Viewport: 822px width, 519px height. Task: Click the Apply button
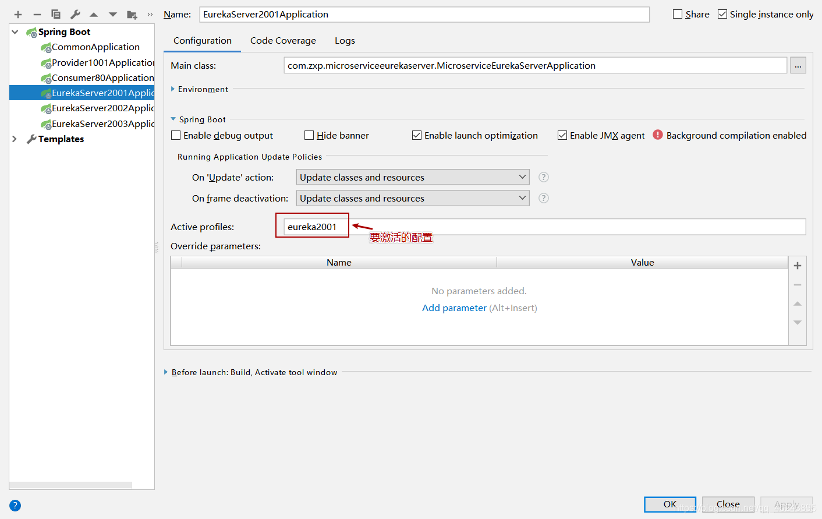[x=786, y=504]
